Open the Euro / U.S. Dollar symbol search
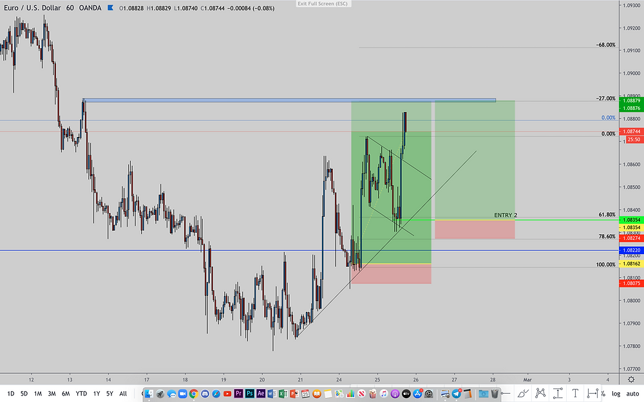Viewport: 644px width, 402px height. [x=32, y=8]
